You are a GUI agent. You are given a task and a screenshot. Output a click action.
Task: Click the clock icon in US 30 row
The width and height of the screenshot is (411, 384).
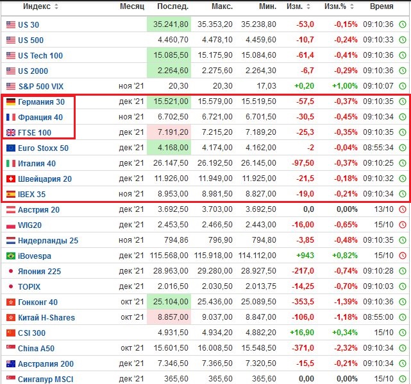403,24
